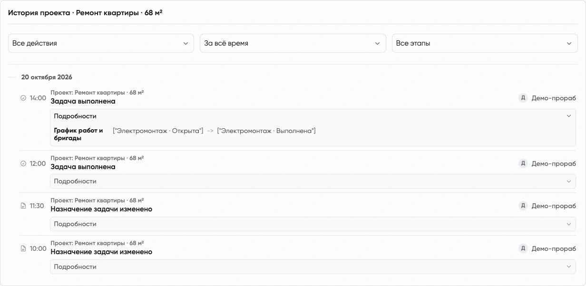The image size is (586, 286).
Task: Click the project label above the 10:00 entry title
Action: 97,243
